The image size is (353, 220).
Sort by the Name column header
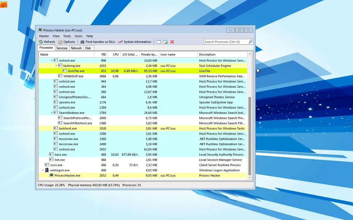pyautogui.click(x=66, y=54)
